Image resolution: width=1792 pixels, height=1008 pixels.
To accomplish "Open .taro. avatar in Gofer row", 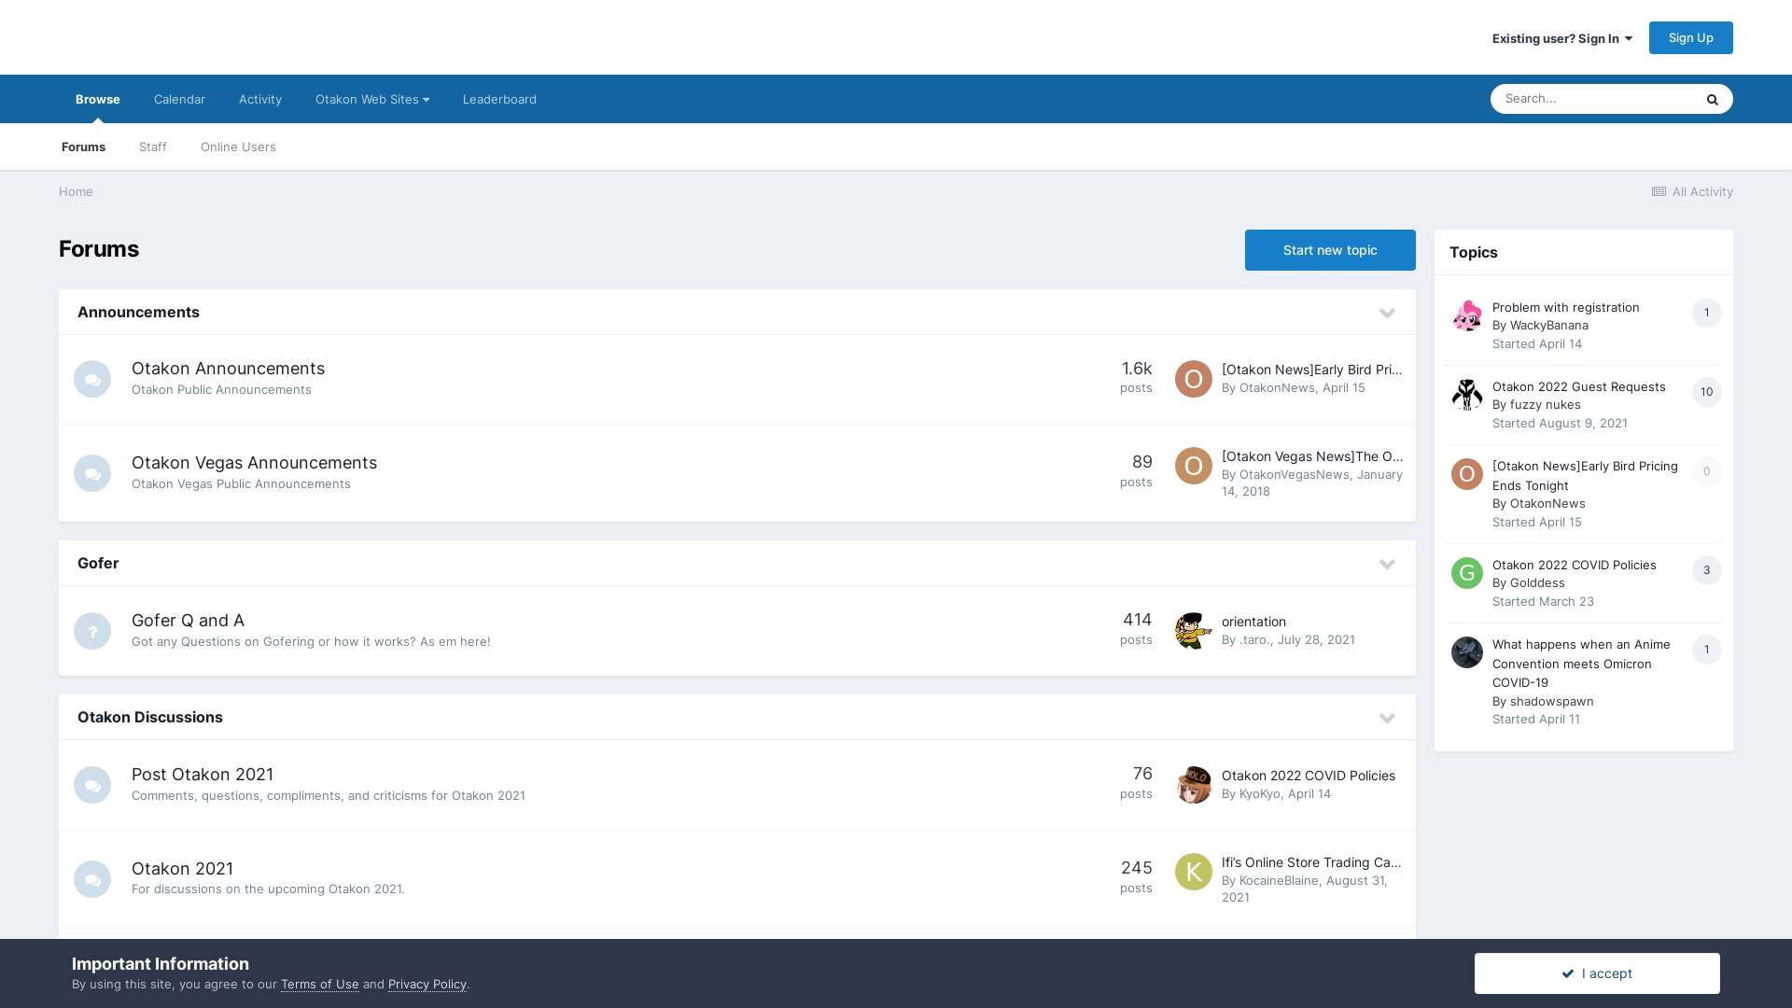I will click(1194, 631).
